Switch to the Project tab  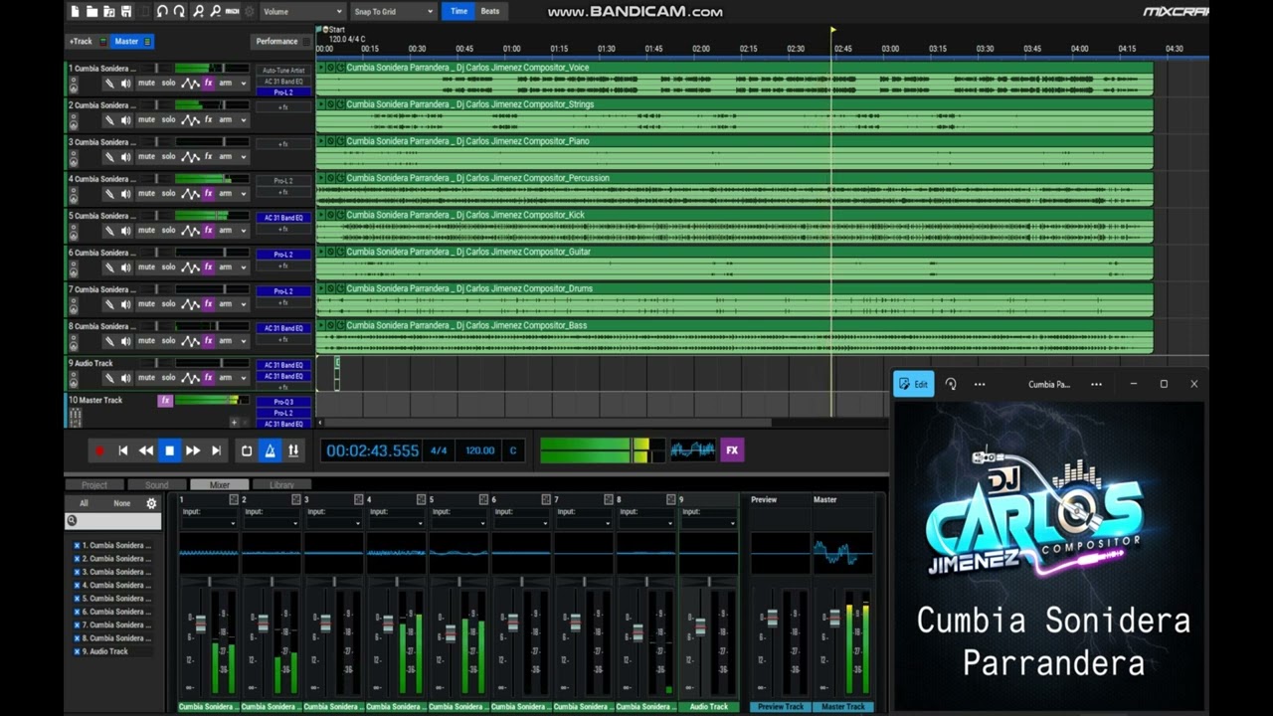coord(94,485)
